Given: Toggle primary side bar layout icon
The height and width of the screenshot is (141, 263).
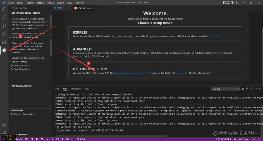Looking at the screenshot, I should [224, 3].
